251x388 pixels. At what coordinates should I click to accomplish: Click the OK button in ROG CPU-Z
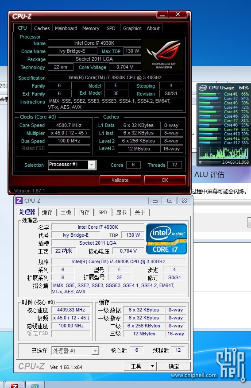[x=165, y=180]
